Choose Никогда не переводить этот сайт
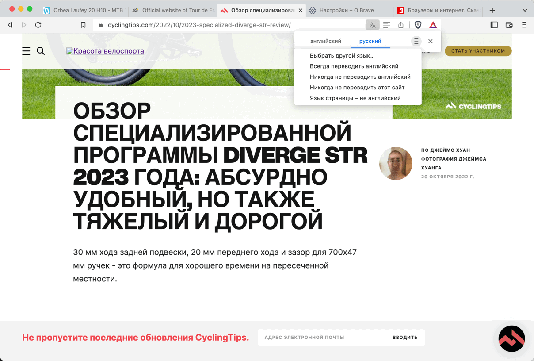Screen dimensions: 534x361 point(358,88)
